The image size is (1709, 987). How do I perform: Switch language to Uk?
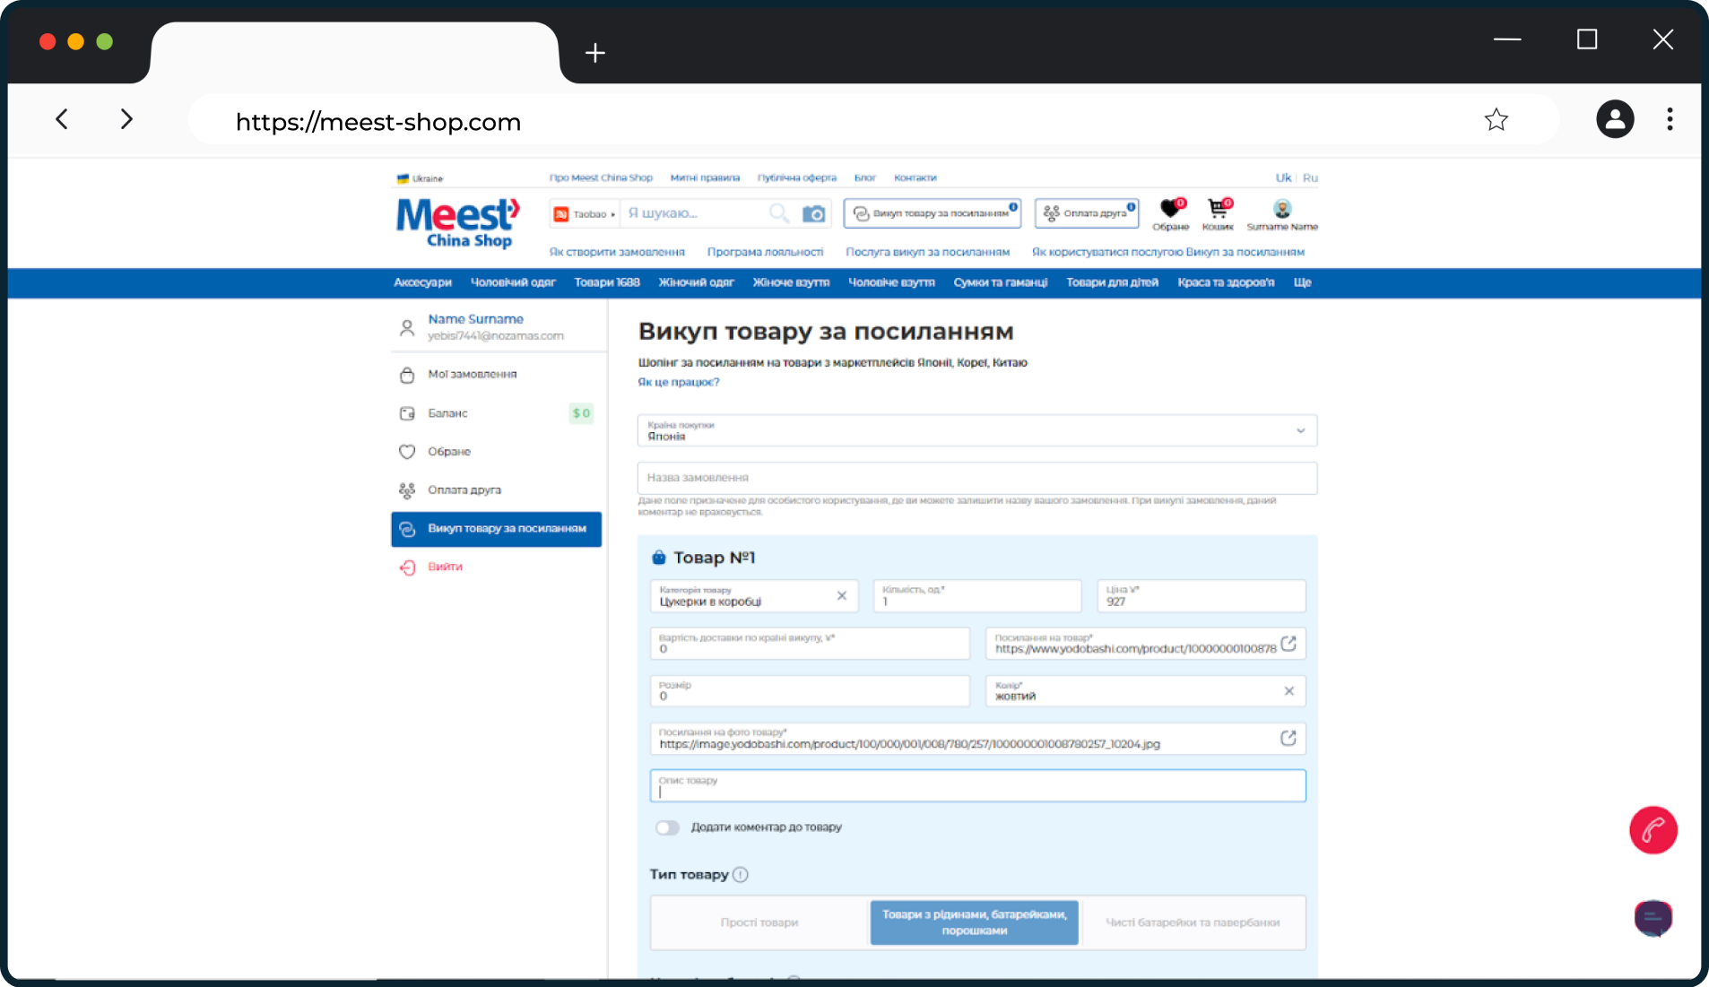(1283, 177)
